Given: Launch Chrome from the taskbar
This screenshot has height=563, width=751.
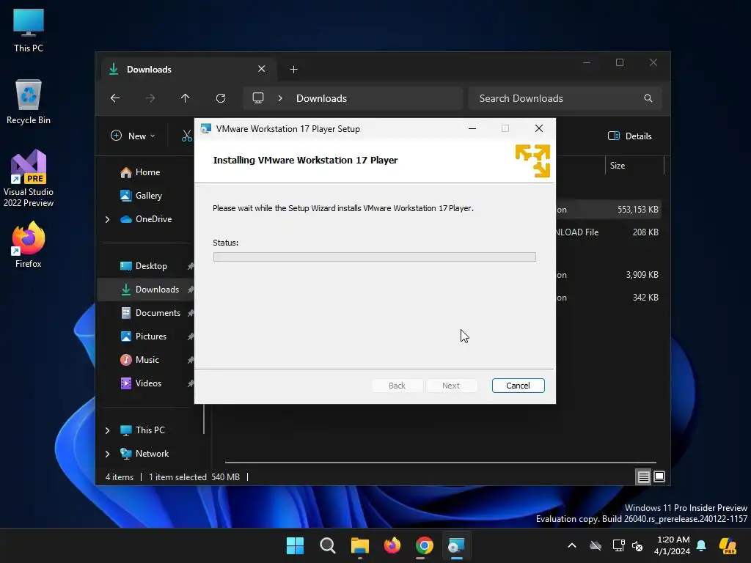Looking at the screenshot, I should click(425, 545).
